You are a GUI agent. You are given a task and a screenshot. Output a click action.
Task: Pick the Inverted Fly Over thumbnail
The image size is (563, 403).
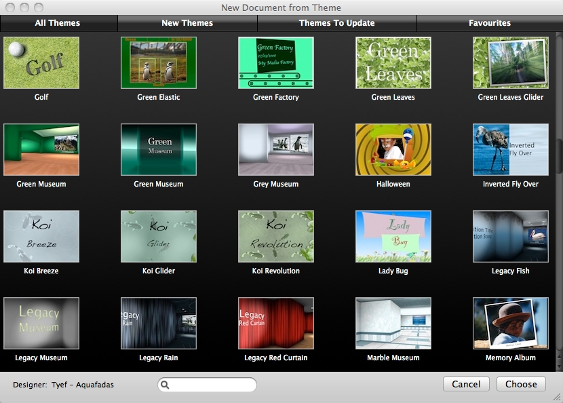(511, 150)
